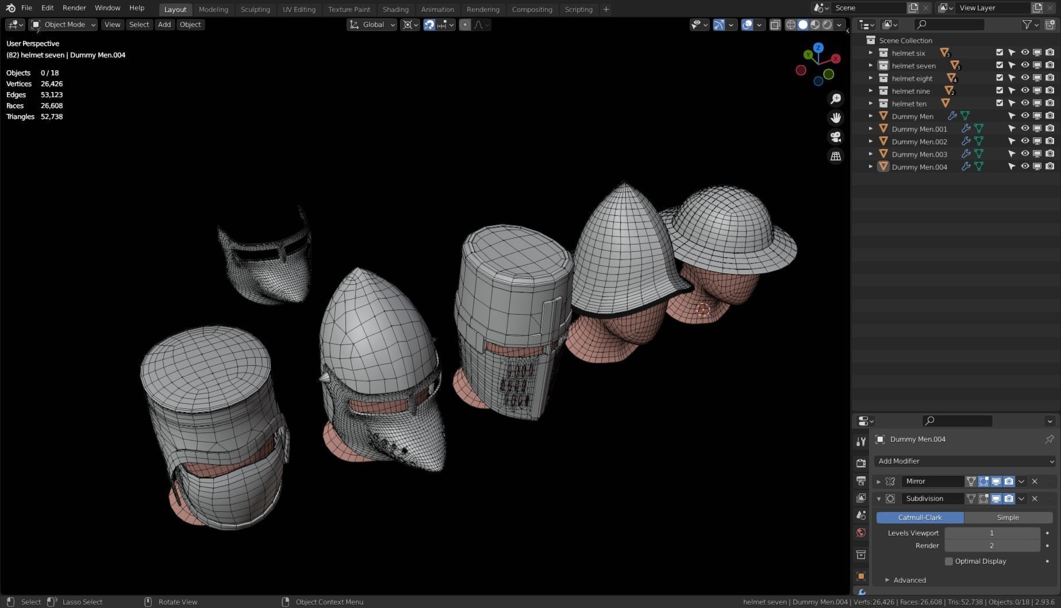Open Tool properties tab (wrench screwdriver)
This screenshot has height=608, width=1061.
pos(861,441)
